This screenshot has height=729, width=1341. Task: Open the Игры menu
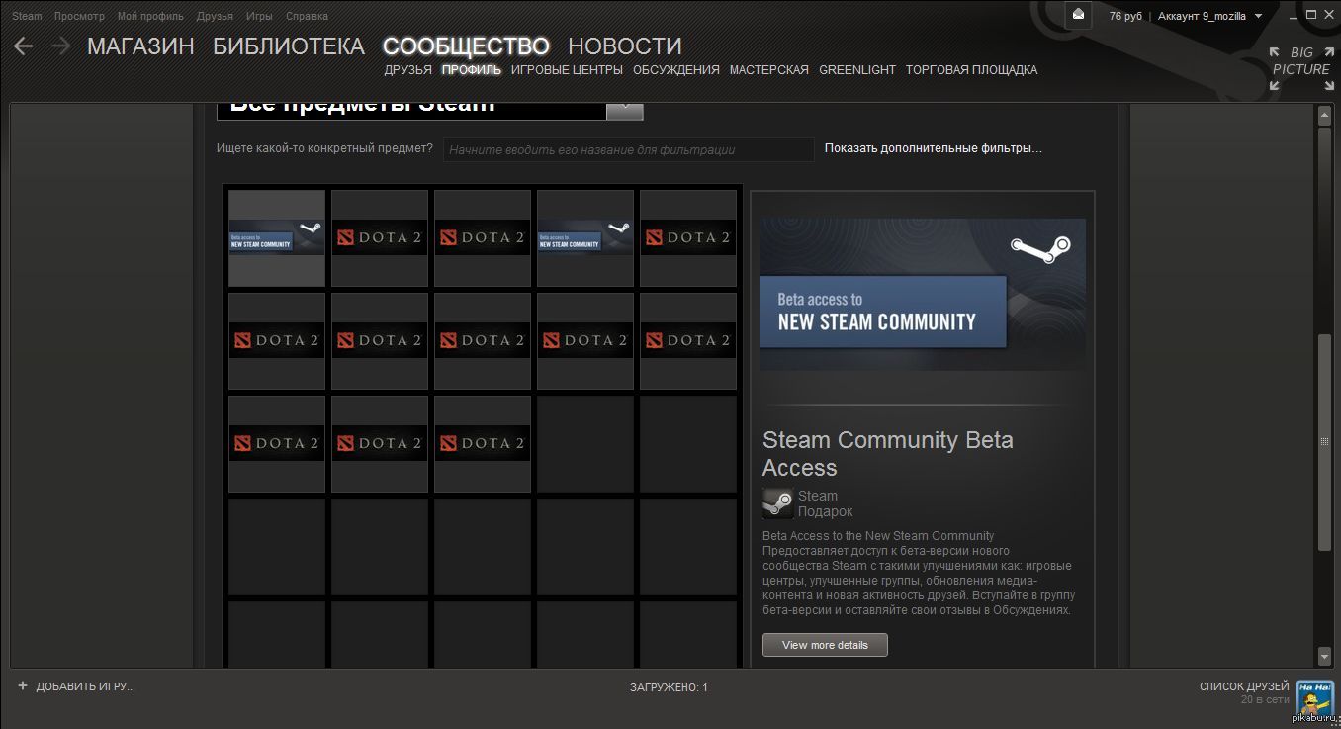pyautogui.click(x=259, y=16)
